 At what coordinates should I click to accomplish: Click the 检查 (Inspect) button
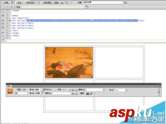(56, 3)
